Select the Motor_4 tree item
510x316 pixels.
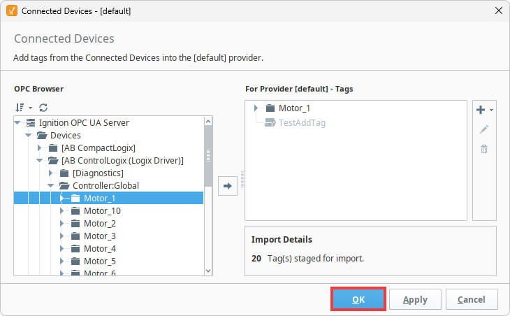(x=99, y=249)
